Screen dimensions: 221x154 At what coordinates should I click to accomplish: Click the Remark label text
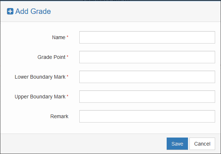click(59, 116)
